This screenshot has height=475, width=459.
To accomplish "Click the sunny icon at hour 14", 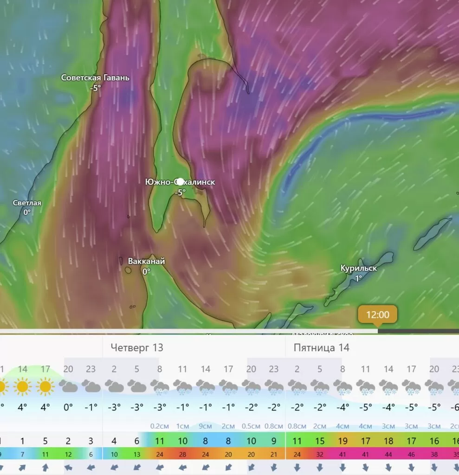I will coord(22,386).
